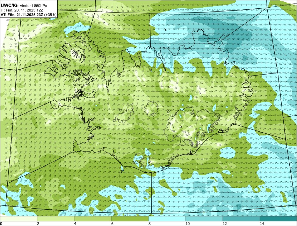Click the 8–10 light cyan legend segment
This screenshot has height=226, width=297.
point(167,219)
